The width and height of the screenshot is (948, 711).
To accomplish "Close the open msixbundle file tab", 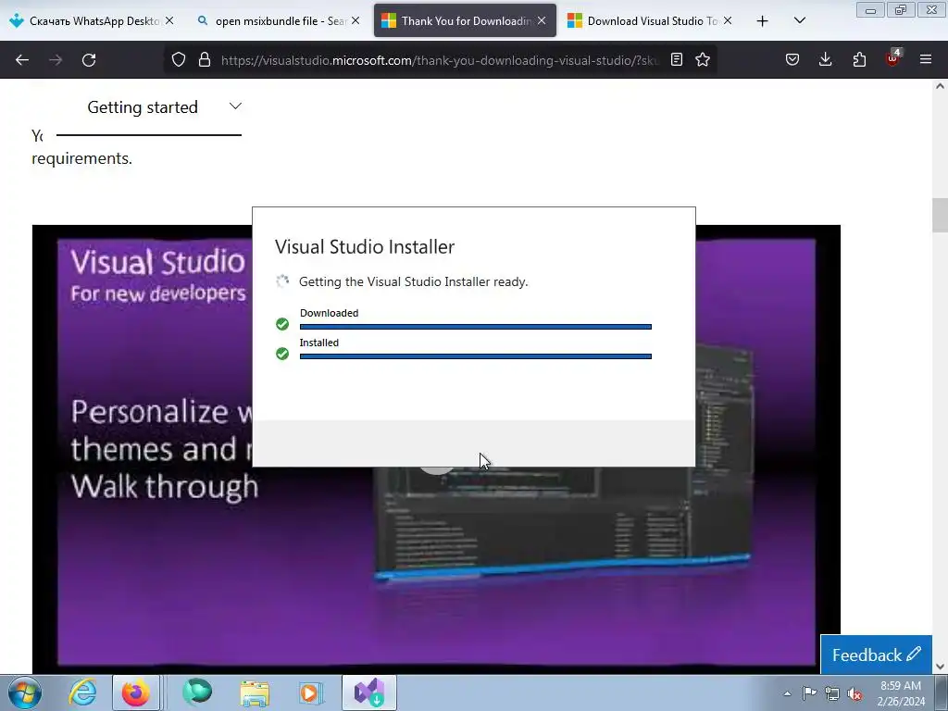I will pyautogui.click(x=355, y=21).
